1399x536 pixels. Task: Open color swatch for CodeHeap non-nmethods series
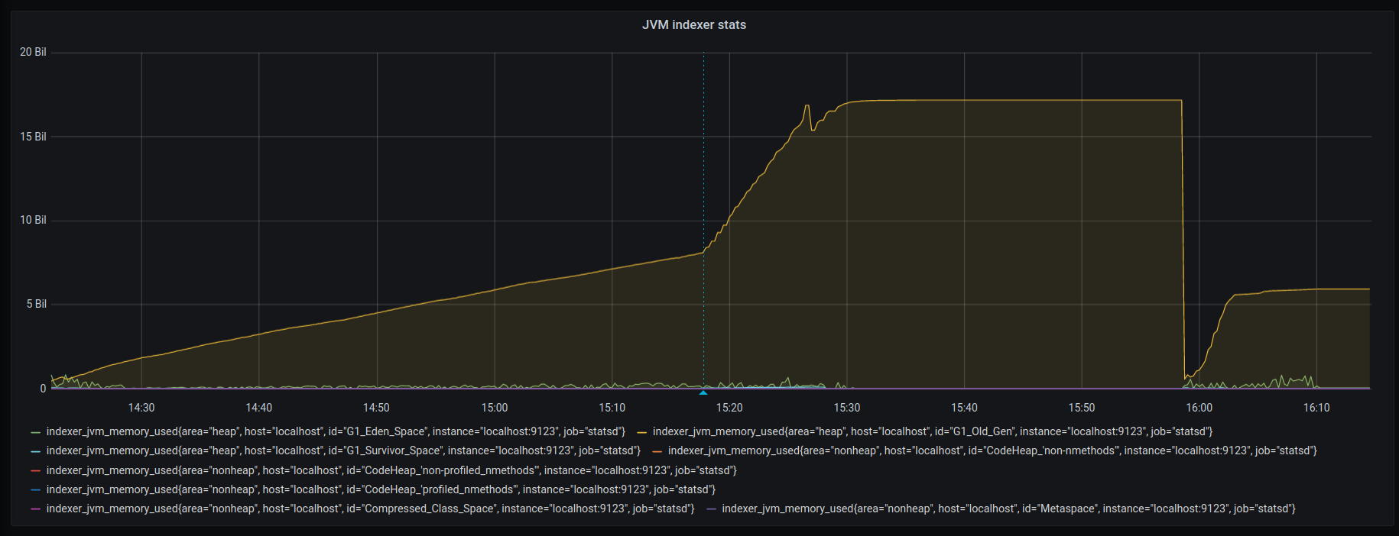(657, 451)
